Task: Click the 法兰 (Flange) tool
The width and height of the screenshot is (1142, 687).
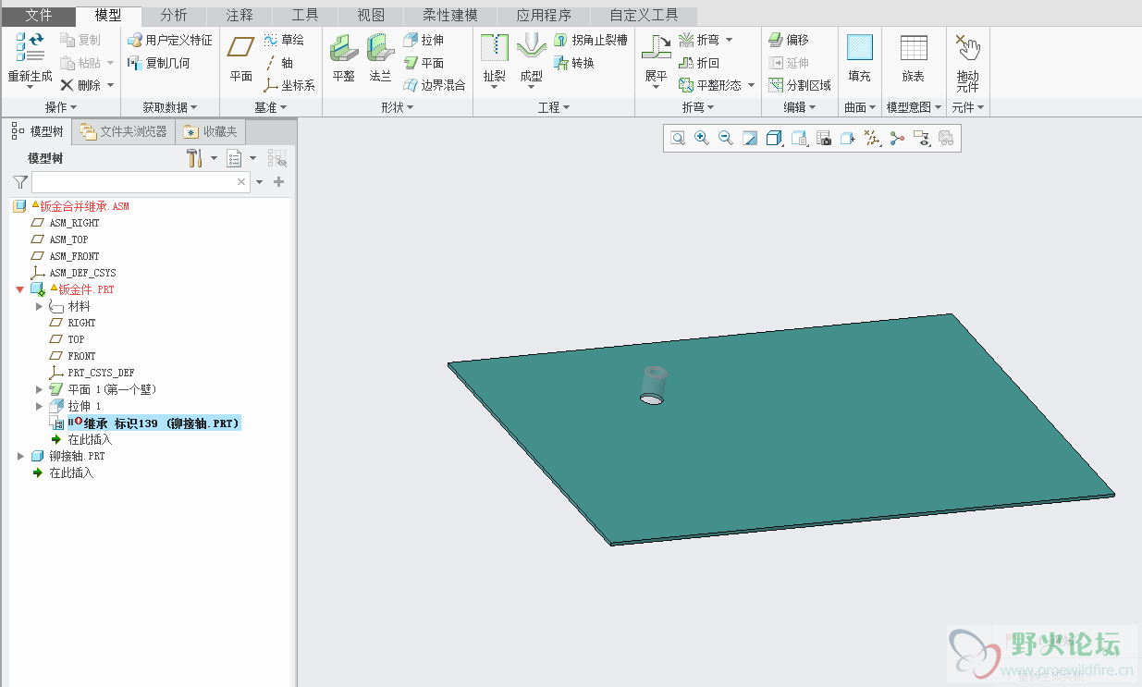Action: pos(380,58)
